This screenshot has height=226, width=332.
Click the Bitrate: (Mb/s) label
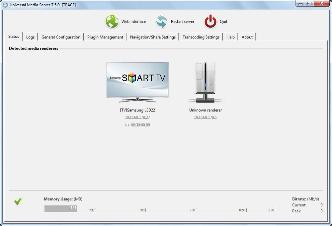[305, 199]
